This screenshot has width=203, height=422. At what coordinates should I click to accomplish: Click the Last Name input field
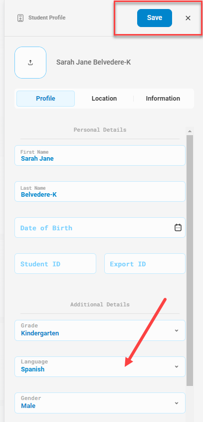point(100,191)
